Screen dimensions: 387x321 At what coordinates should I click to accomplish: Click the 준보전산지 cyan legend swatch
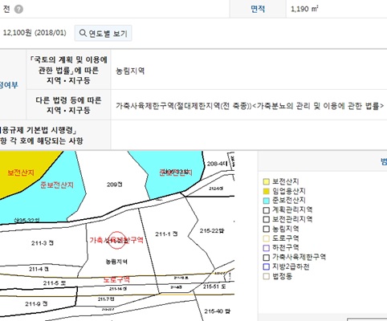266,201
